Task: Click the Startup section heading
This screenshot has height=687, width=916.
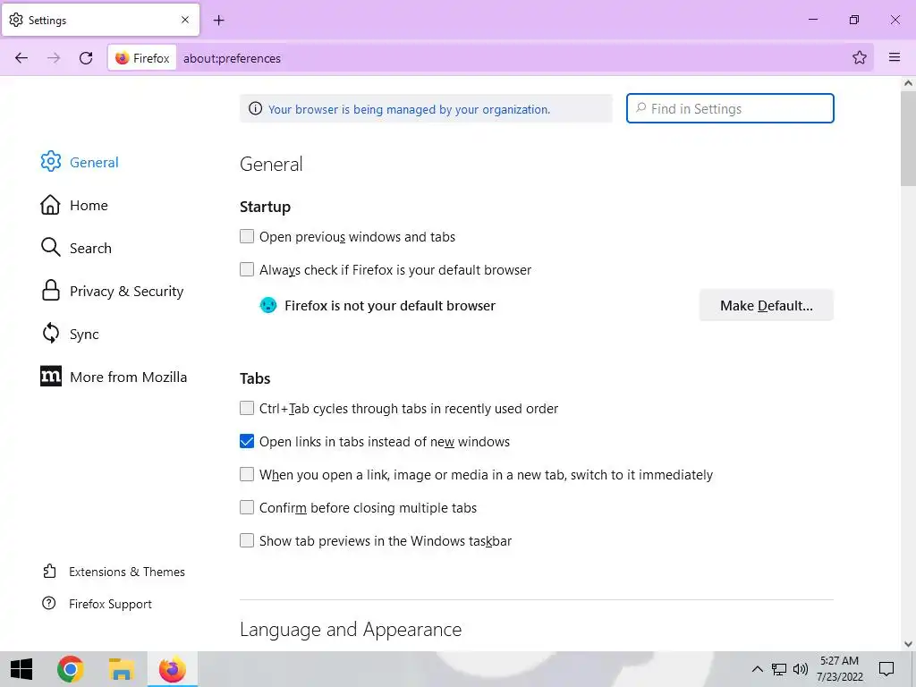Action: (265, 207)
